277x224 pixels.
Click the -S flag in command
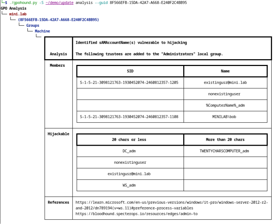pos(41,3)
